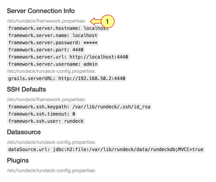The image size is (216, 182).
Task: Select the dataSource.url jdbc:h2 entry
Action: (x=106, y=150)
